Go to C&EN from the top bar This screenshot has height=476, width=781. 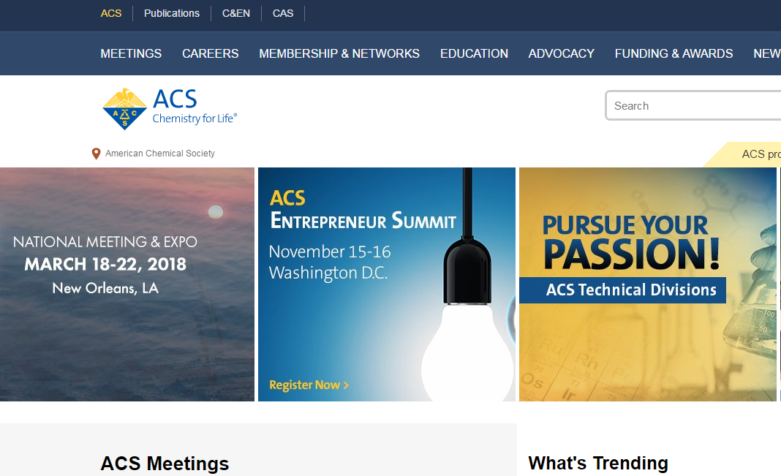pyautogui.click(x=236, y=13)
